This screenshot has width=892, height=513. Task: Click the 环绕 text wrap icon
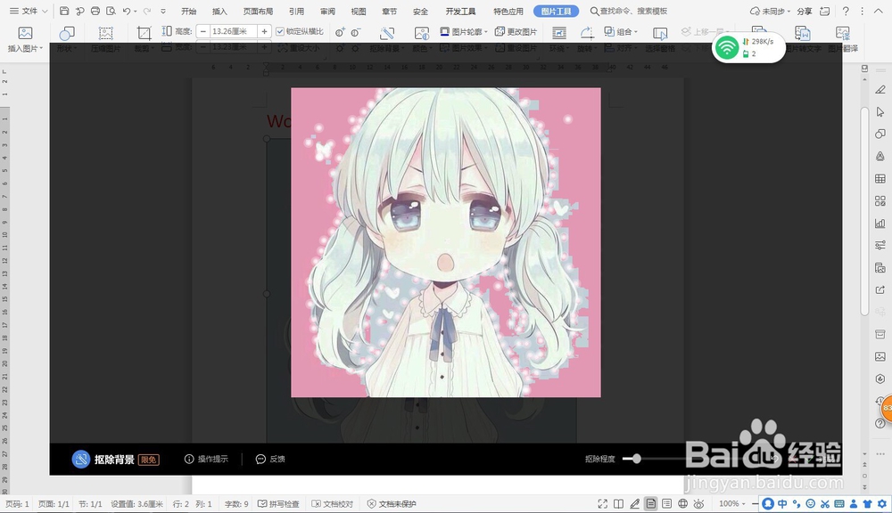(x=559, y=34)
